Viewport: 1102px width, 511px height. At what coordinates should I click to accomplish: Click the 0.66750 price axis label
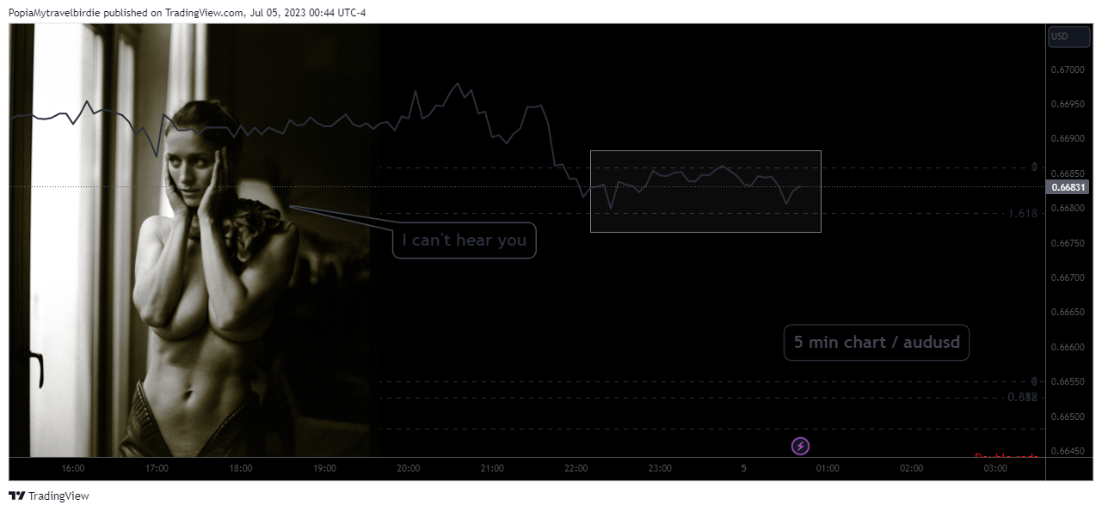click(x=1069, y=243)
